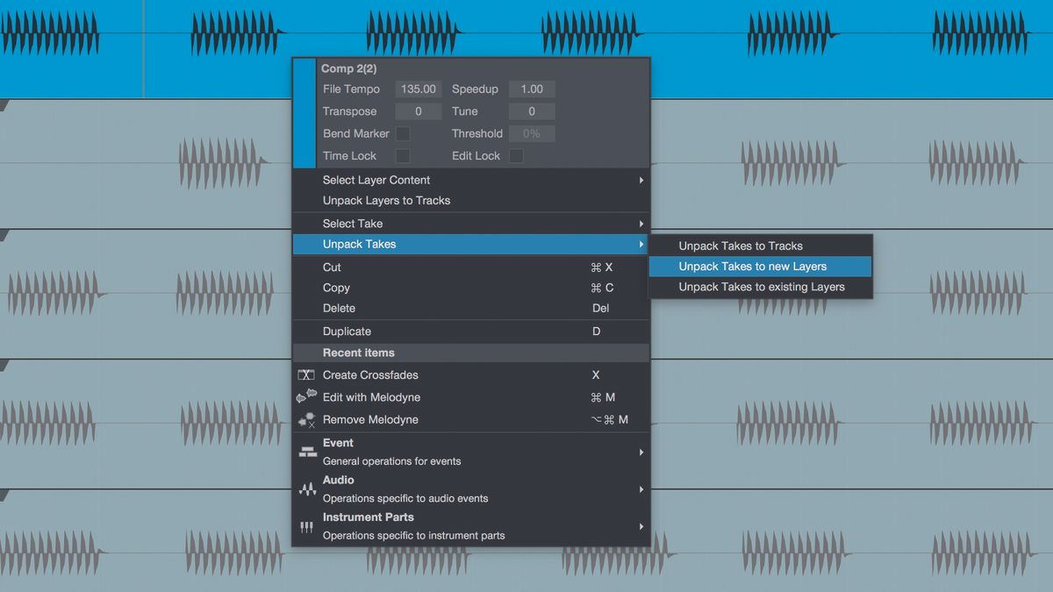Viewport: 1053px width, 592px height.
Task: Select Unpack Takes to Tracks
Action: click(x=760, y=246)
